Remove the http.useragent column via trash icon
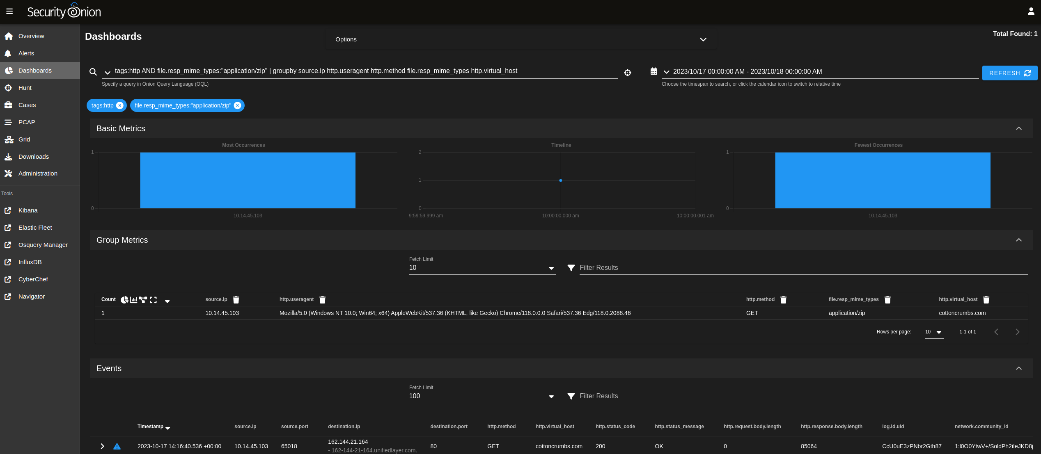Image resolution: width=1041 pixels, height=454 pixels. tap(323, 300)
